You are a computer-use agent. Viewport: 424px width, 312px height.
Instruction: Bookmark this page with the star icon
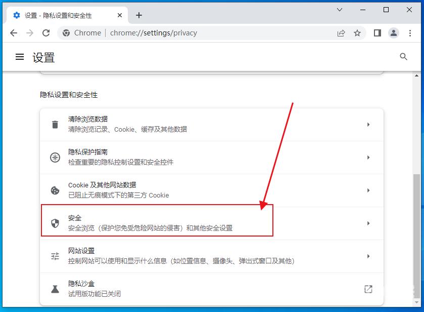pyautogui.click(x=357, y=32)
